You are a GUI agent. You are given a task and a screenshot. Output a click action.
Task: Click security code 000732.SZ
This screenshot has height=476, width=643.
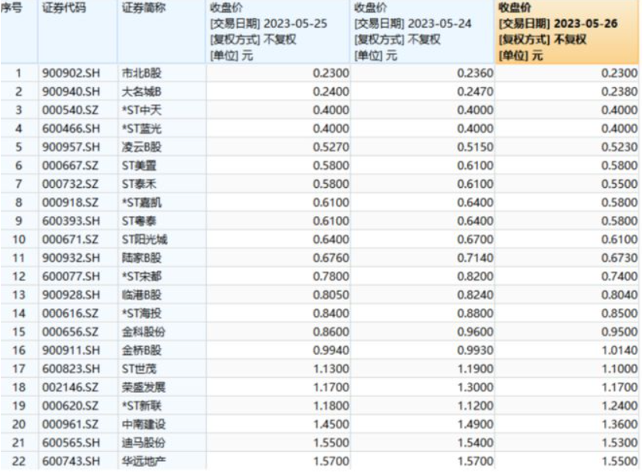coord(70,184)
